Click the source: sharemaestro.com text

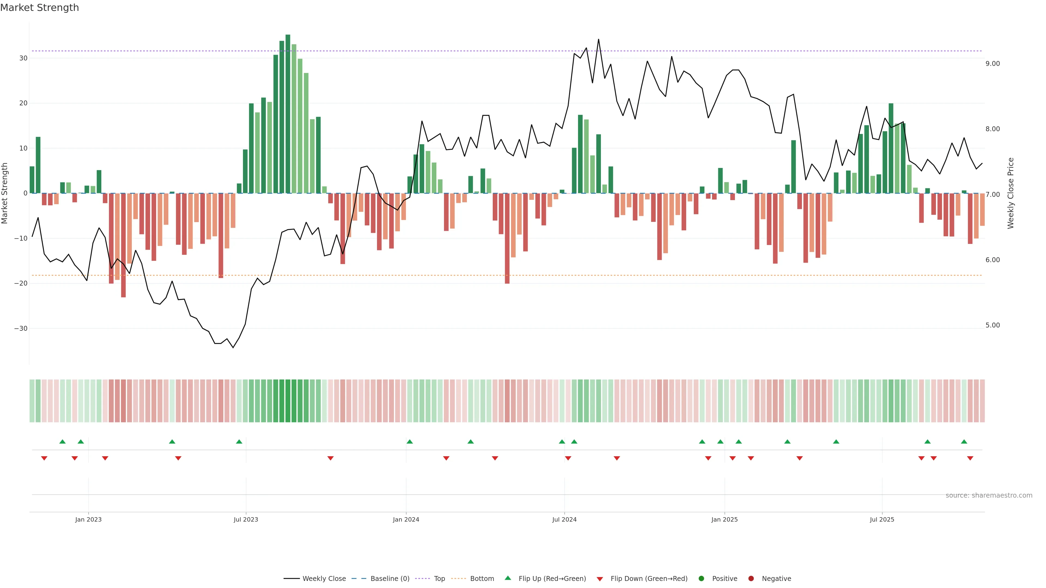(989, 495)
